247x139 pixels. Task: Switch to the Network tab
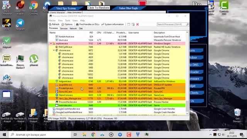73,29
